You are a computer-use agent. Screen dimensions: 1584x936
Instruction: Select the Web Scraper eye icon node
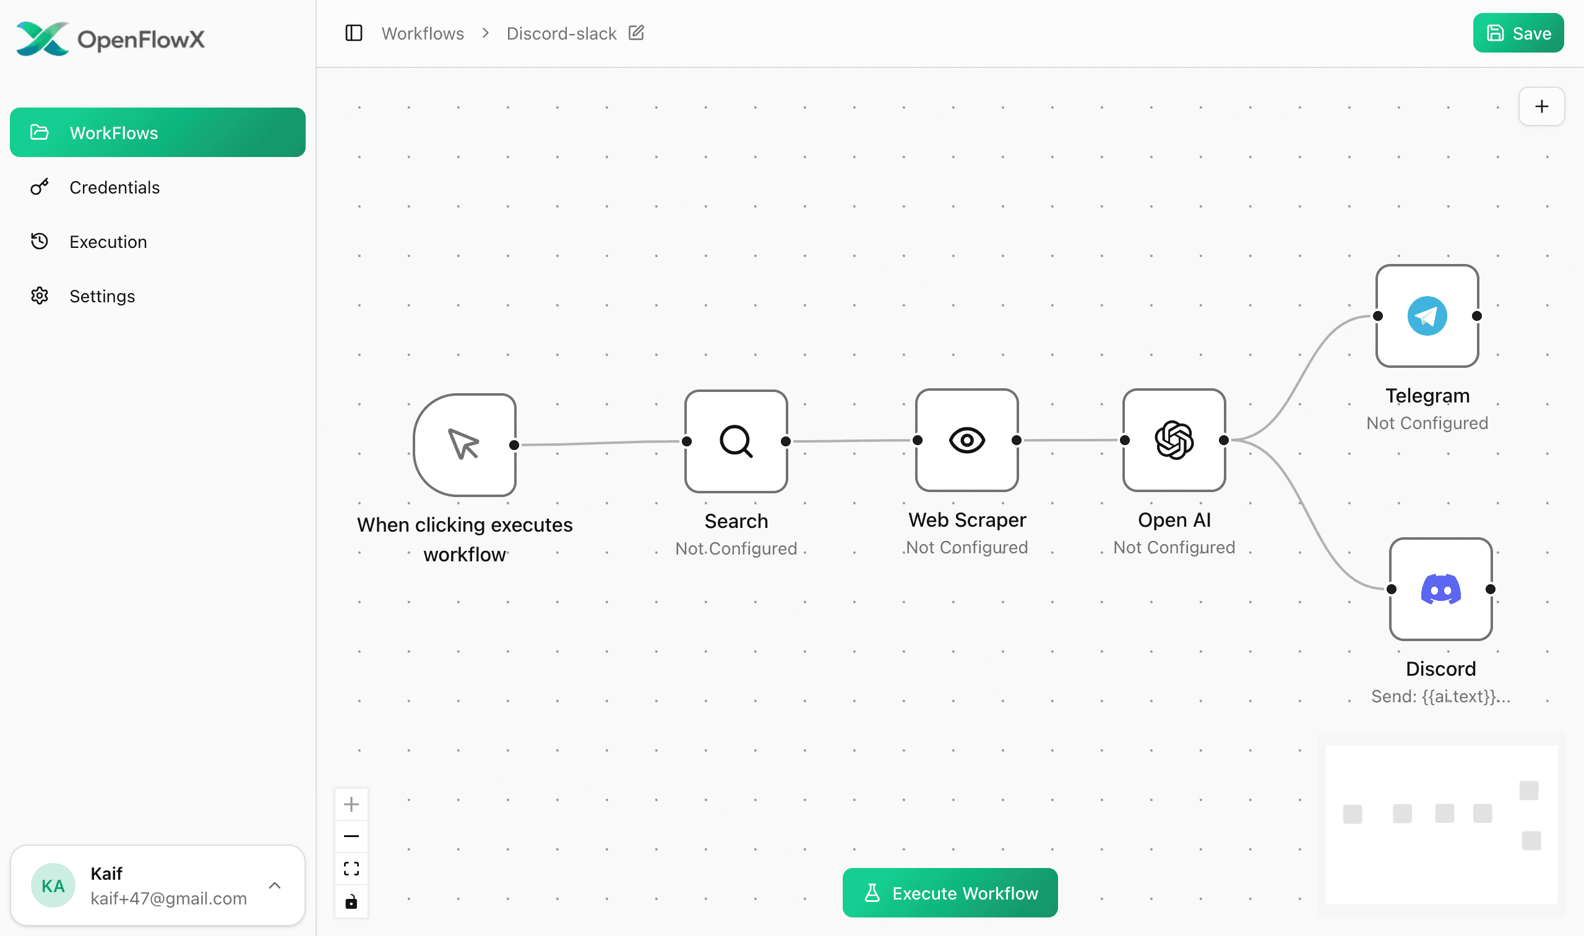(966, 441)
